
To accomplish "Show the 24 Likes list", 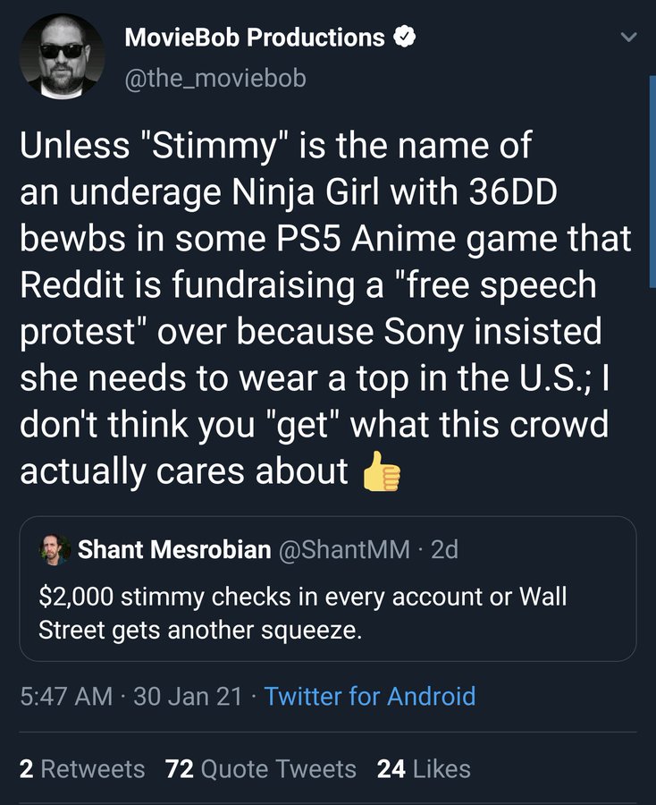I will pos(424,769).
